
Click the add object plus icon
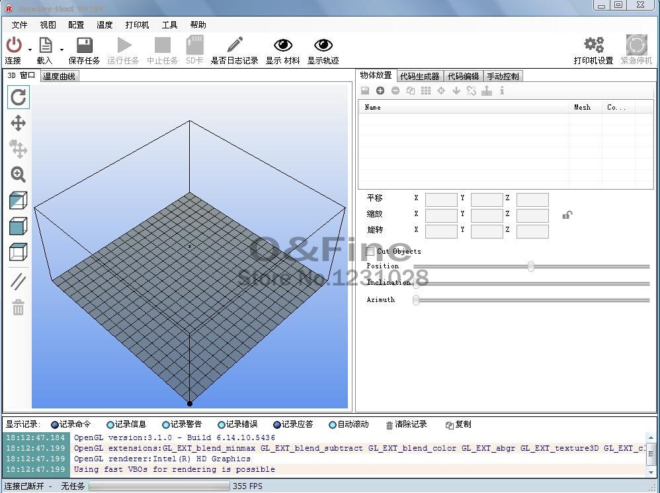click(x=380, y=91)
